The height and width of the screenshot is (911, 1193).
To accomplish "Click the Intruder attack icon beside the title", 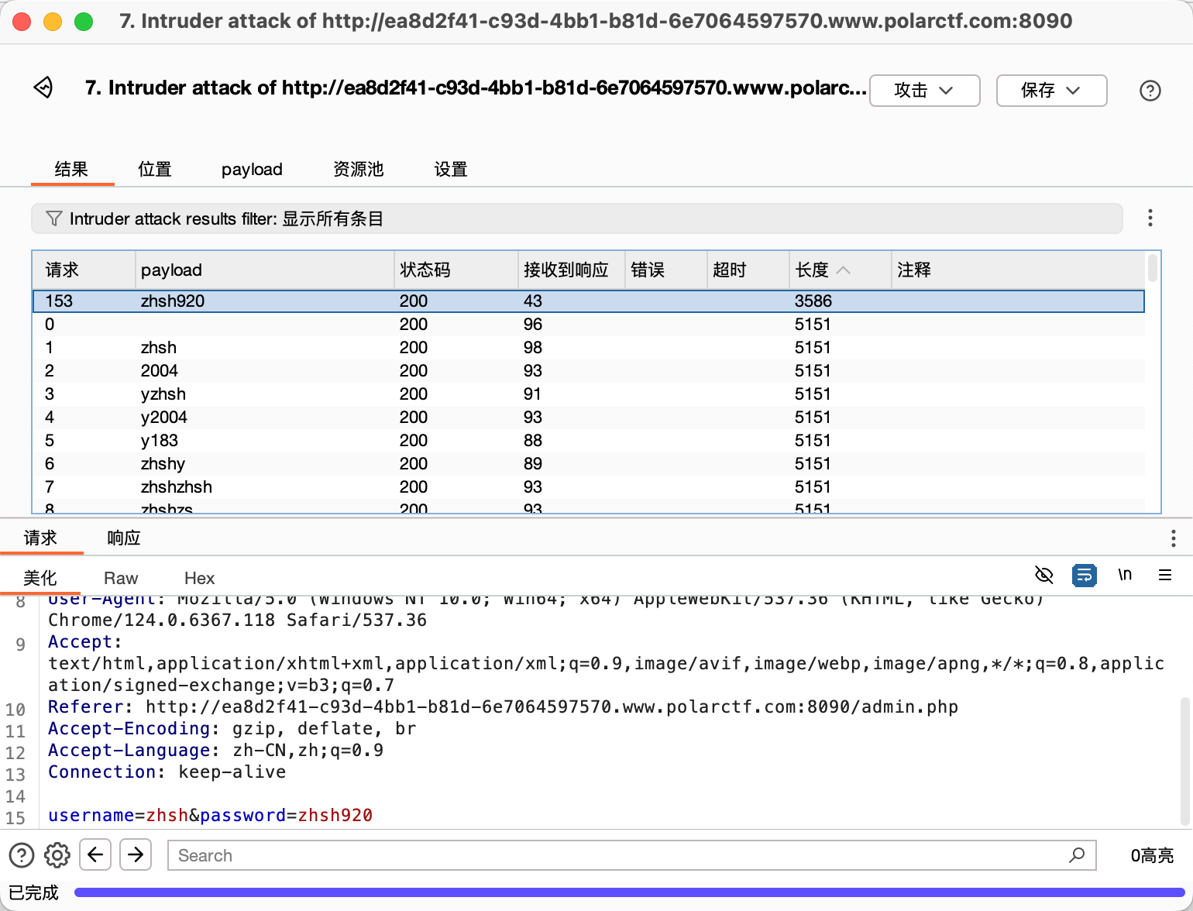I will pyautogui.click(x=43, y=88).
